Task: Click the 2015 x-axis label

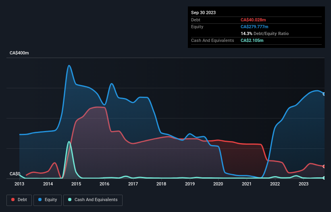Action: pos(76,184)
